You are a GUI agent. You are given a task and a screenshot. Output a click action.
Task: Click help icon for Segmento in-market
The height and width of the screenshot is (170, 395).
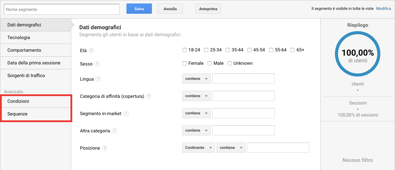click(126, 114)
